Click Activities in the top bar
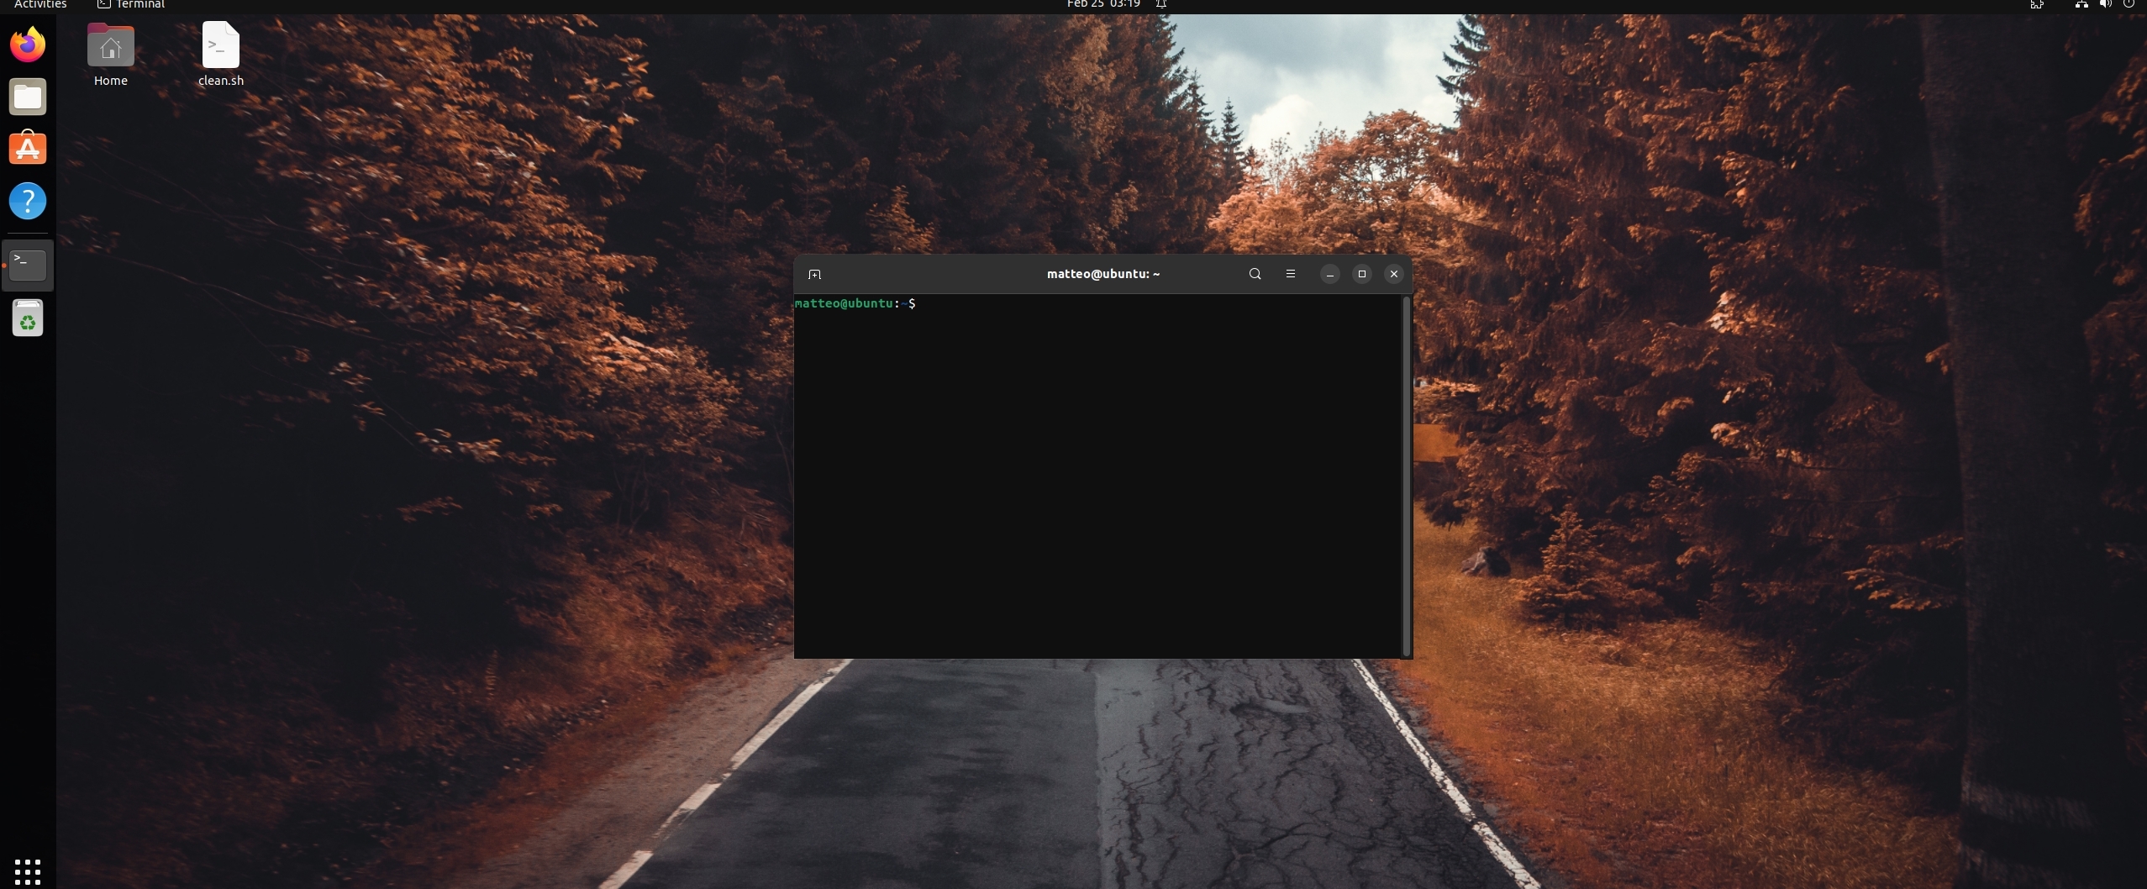Screen dimensions: 2147x889 point(39,4)
